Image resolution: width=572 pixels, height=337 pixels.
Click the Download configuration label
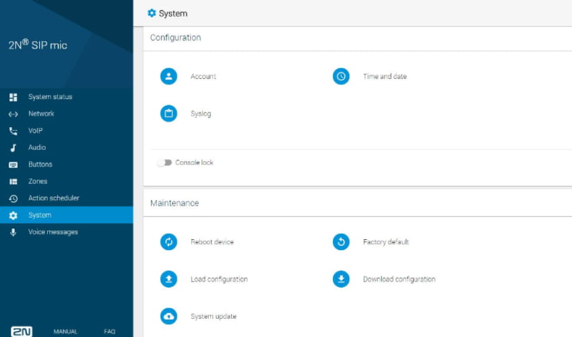point(399,279)
